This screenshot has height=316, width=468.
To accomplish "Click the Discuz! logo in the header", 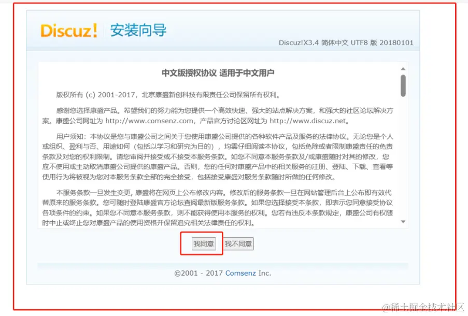I will 69,31.
